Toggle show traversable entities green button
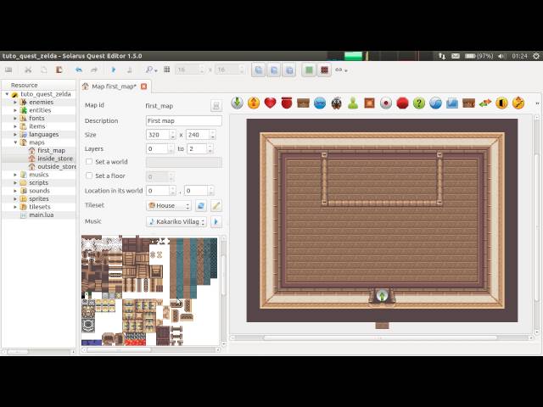Viewport: 543px width, 407px height. [x=309, y=70]
